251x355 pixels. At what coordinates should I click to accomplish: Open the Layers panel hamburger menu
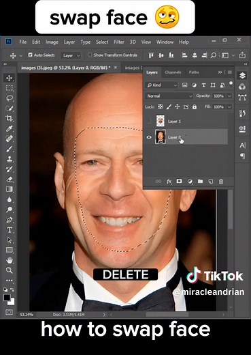coord(230,72)
